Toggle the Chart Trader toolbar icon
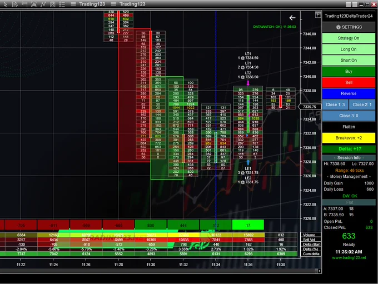The width and height of the screenshot is (378, 284). tap(24, 4)
